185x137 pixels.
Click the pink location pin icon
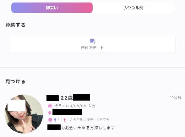click(50, 113)
